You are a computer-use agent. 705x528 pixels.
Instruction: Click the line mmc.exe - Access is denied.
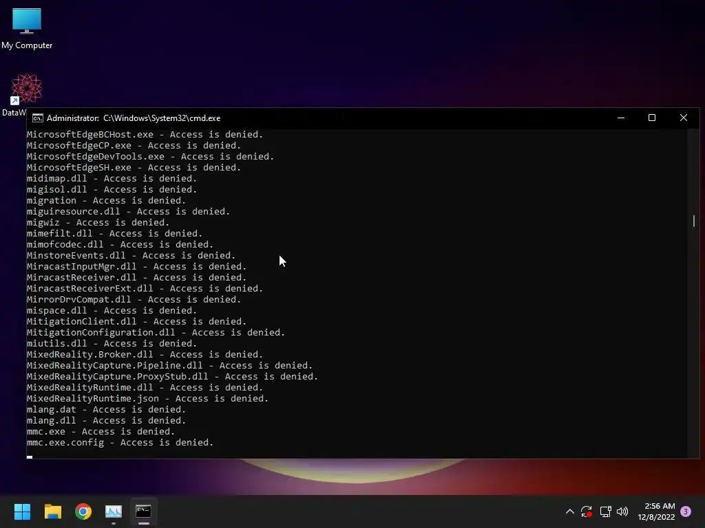pos(101,432)
